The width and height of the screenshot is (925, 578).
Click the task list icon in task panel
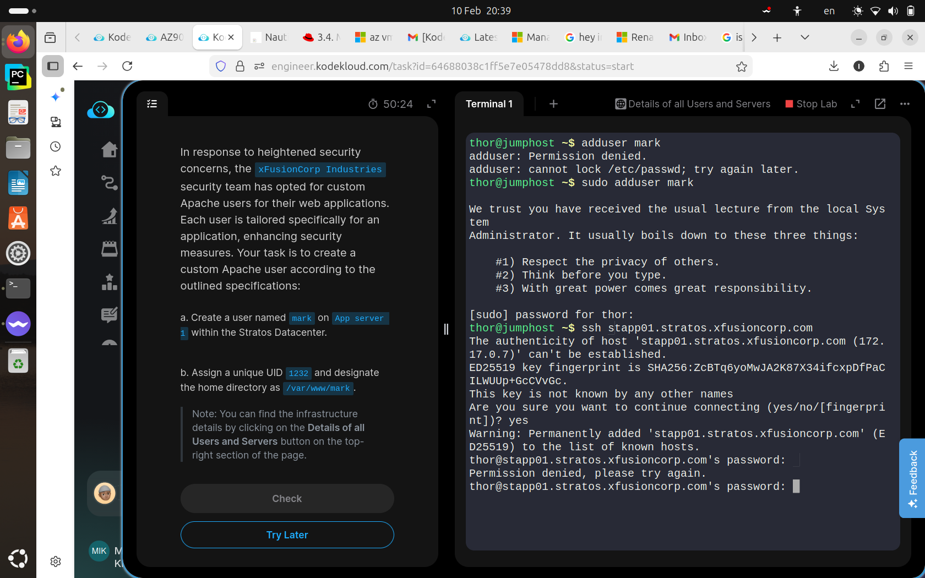pyautogui.click(x=152, y=104)
